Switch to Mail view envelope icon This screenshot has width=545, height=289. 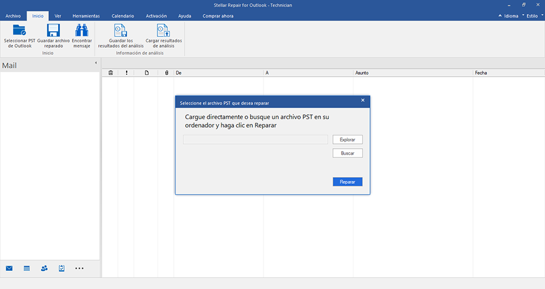(x=9, y=268)
